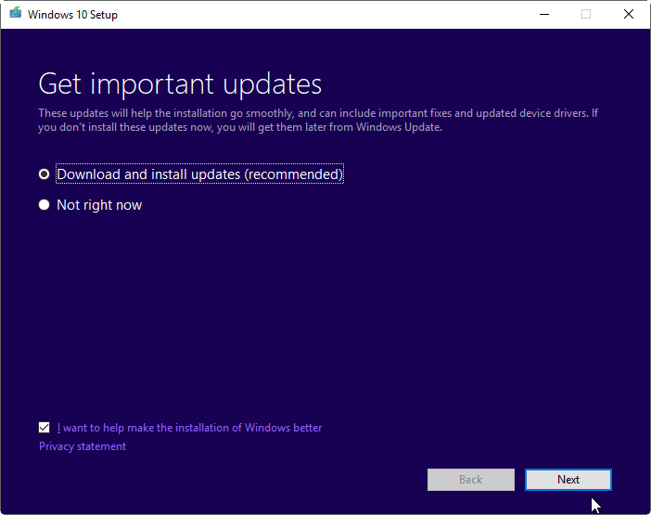Click the disabled maximize button

coord(586,15)
